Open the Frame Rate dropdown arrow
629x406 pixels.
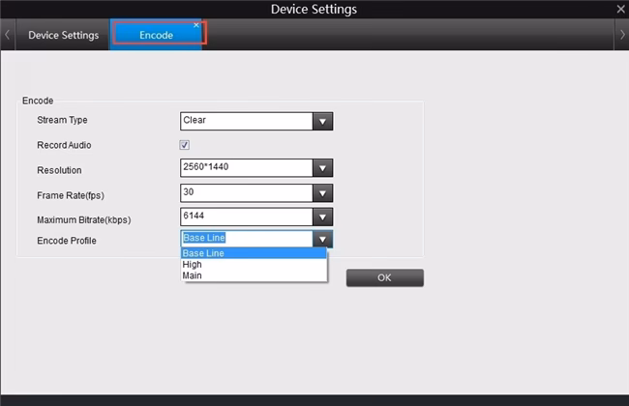click(x=323, y=193)
